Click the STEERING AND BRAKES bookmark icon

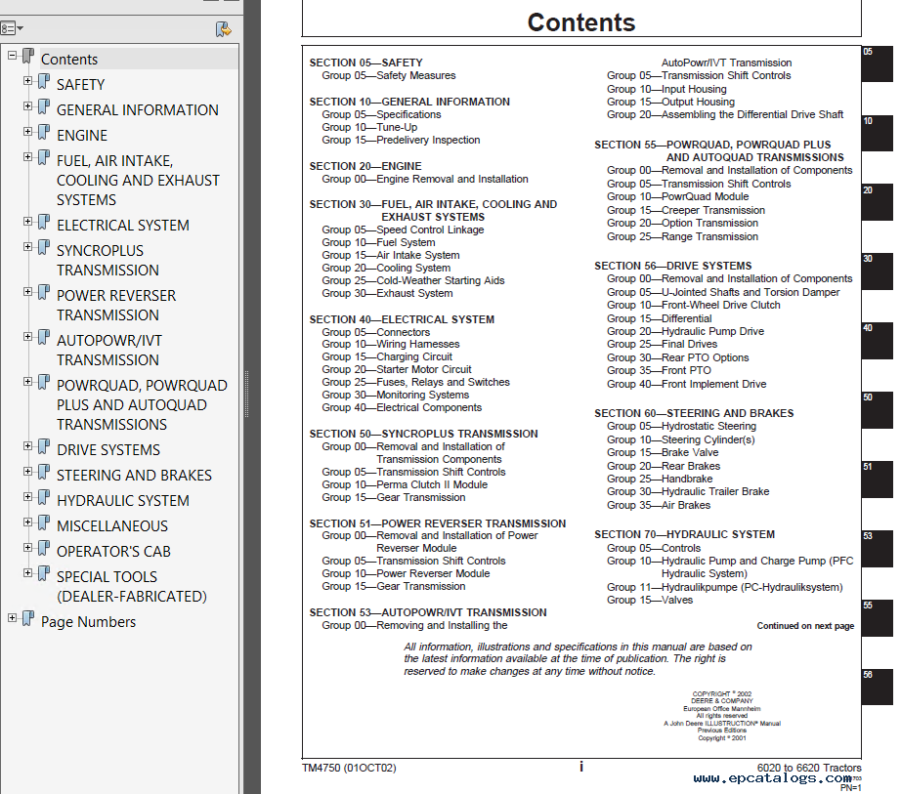tap(44, 472)
